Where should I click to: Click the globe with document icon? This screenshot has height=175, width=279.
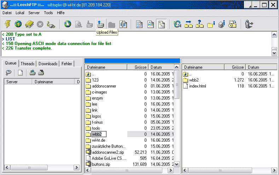(x=68, y=24)
